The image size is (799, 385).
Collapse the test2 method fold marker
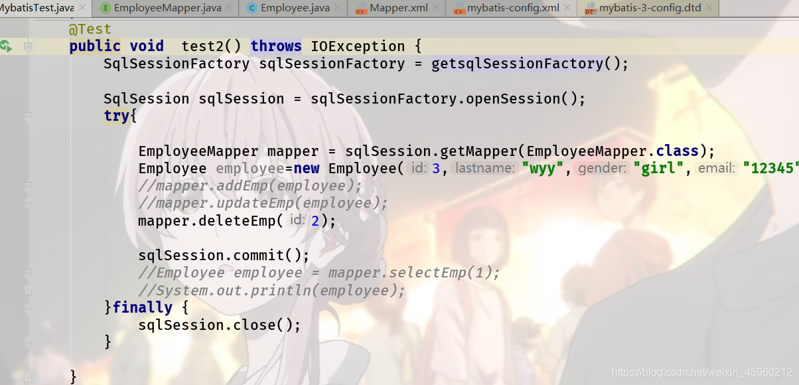click(28, 46)
